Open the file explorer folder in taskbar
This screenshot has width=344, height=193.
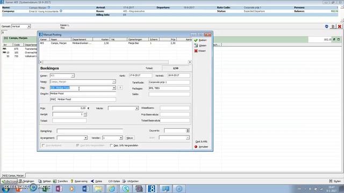click(x=98, y=189)
